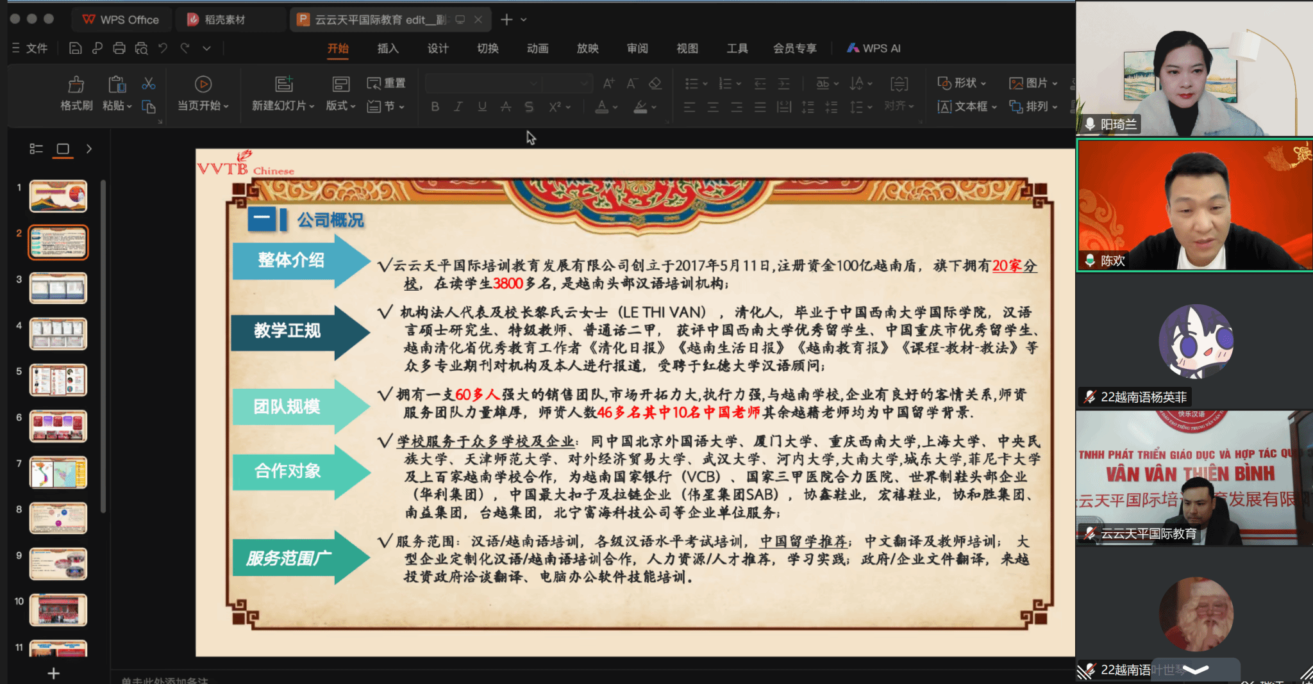
Task: Switch slide panel to outline view
Action: [36, 149]
